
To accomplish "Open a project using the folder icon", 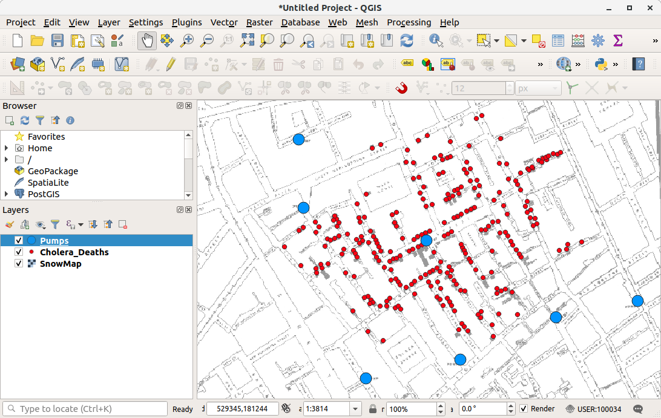I will [x=37, y=41].
